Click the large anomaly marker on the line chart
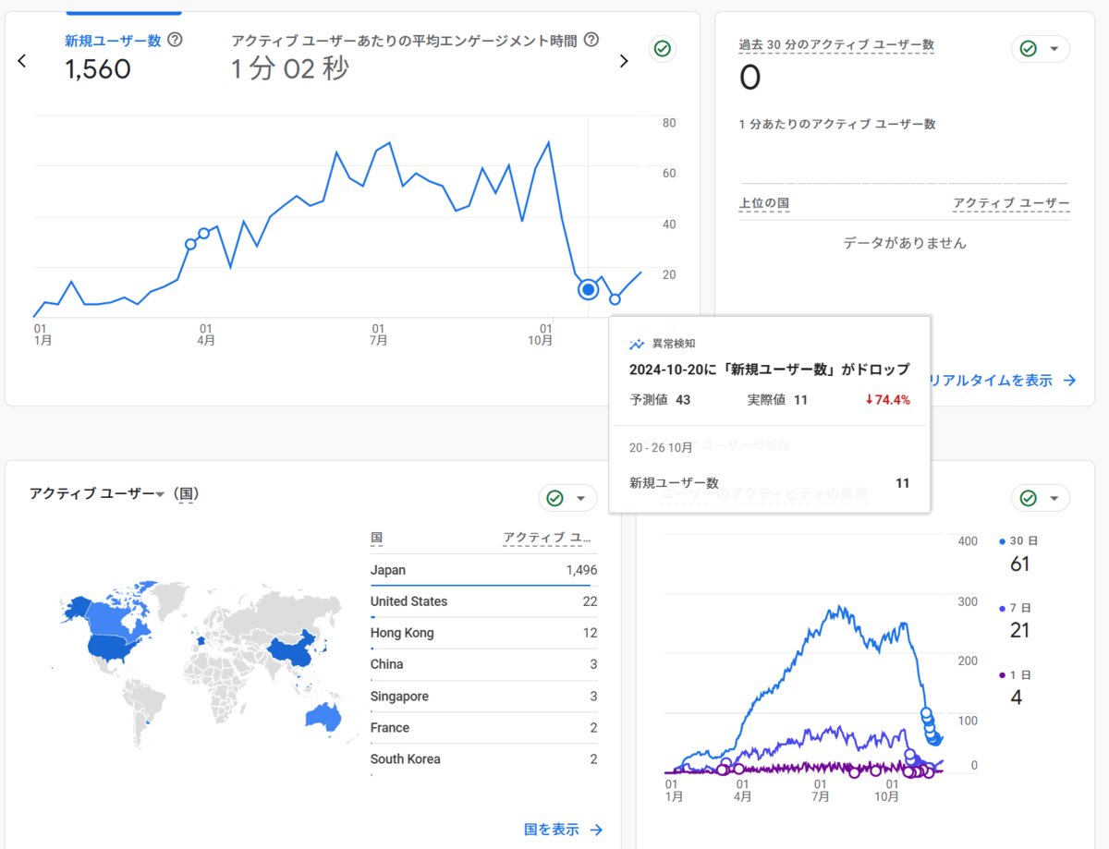This screenshot has height=849, width=1109. click(588, 290)
